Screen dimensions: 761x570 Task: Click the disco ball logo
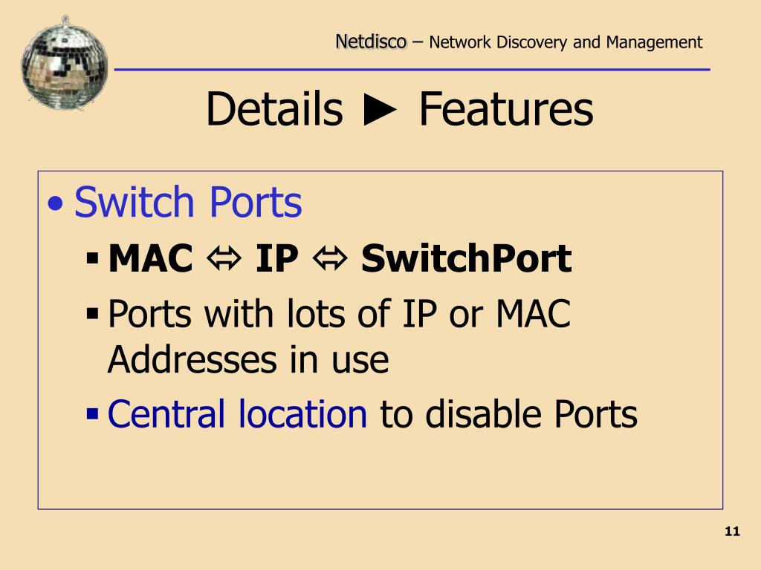point(64,63)
